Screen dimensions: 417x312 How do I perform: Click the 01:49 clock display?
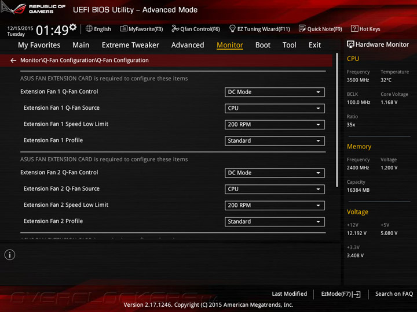[x=52, y=30]
